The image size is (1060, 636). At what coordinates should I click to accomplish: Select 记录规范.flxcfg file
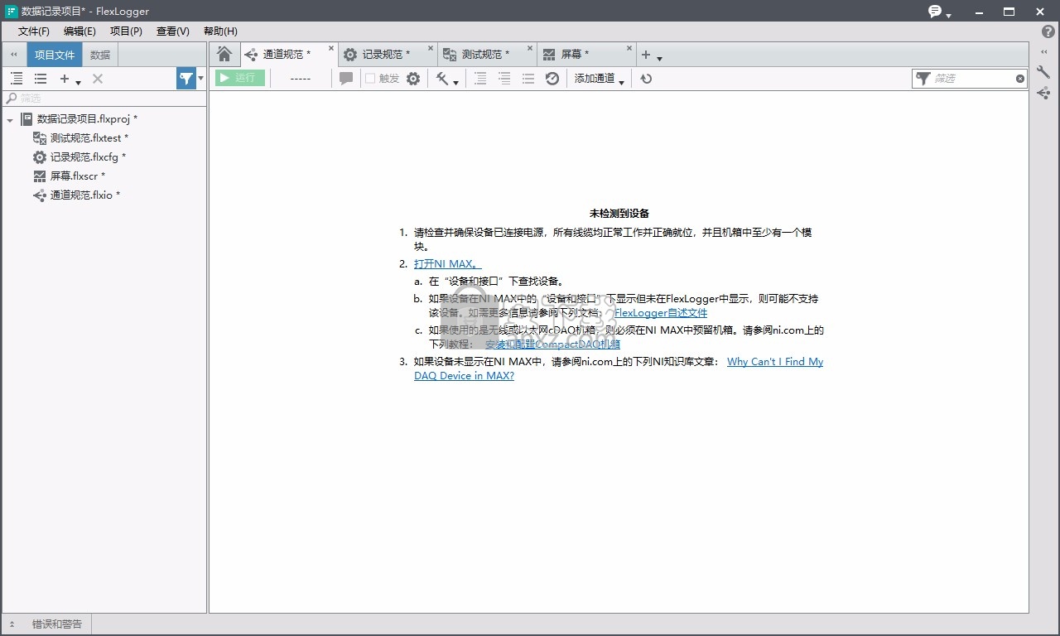[88, 157]
